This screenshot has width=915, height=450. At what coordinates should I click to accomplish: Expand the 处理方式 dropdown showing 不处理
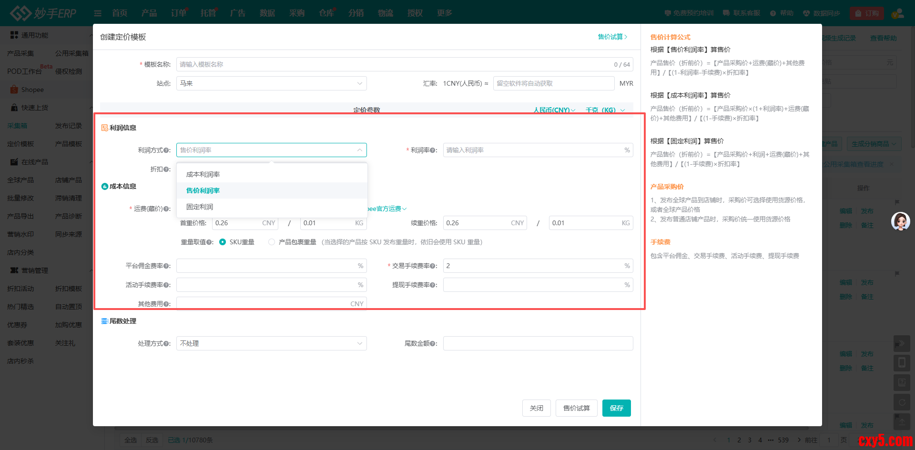[x=271, y=343]
